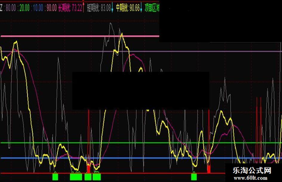Screen dimensions: 282x182
Task: Click the pink 90.00 parameter value
Action: pos(52,8)
